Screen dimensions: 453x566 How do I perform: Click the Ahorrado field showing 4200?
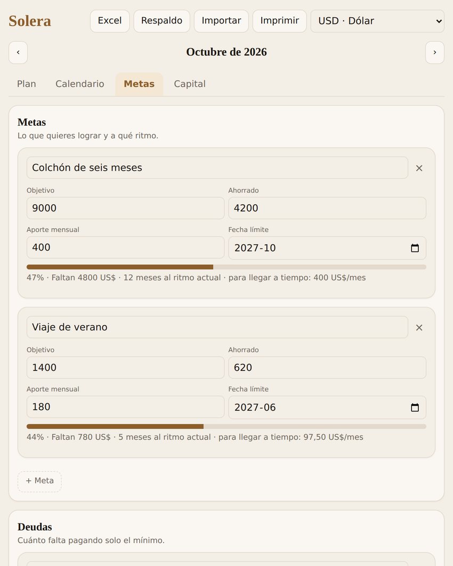327,208
